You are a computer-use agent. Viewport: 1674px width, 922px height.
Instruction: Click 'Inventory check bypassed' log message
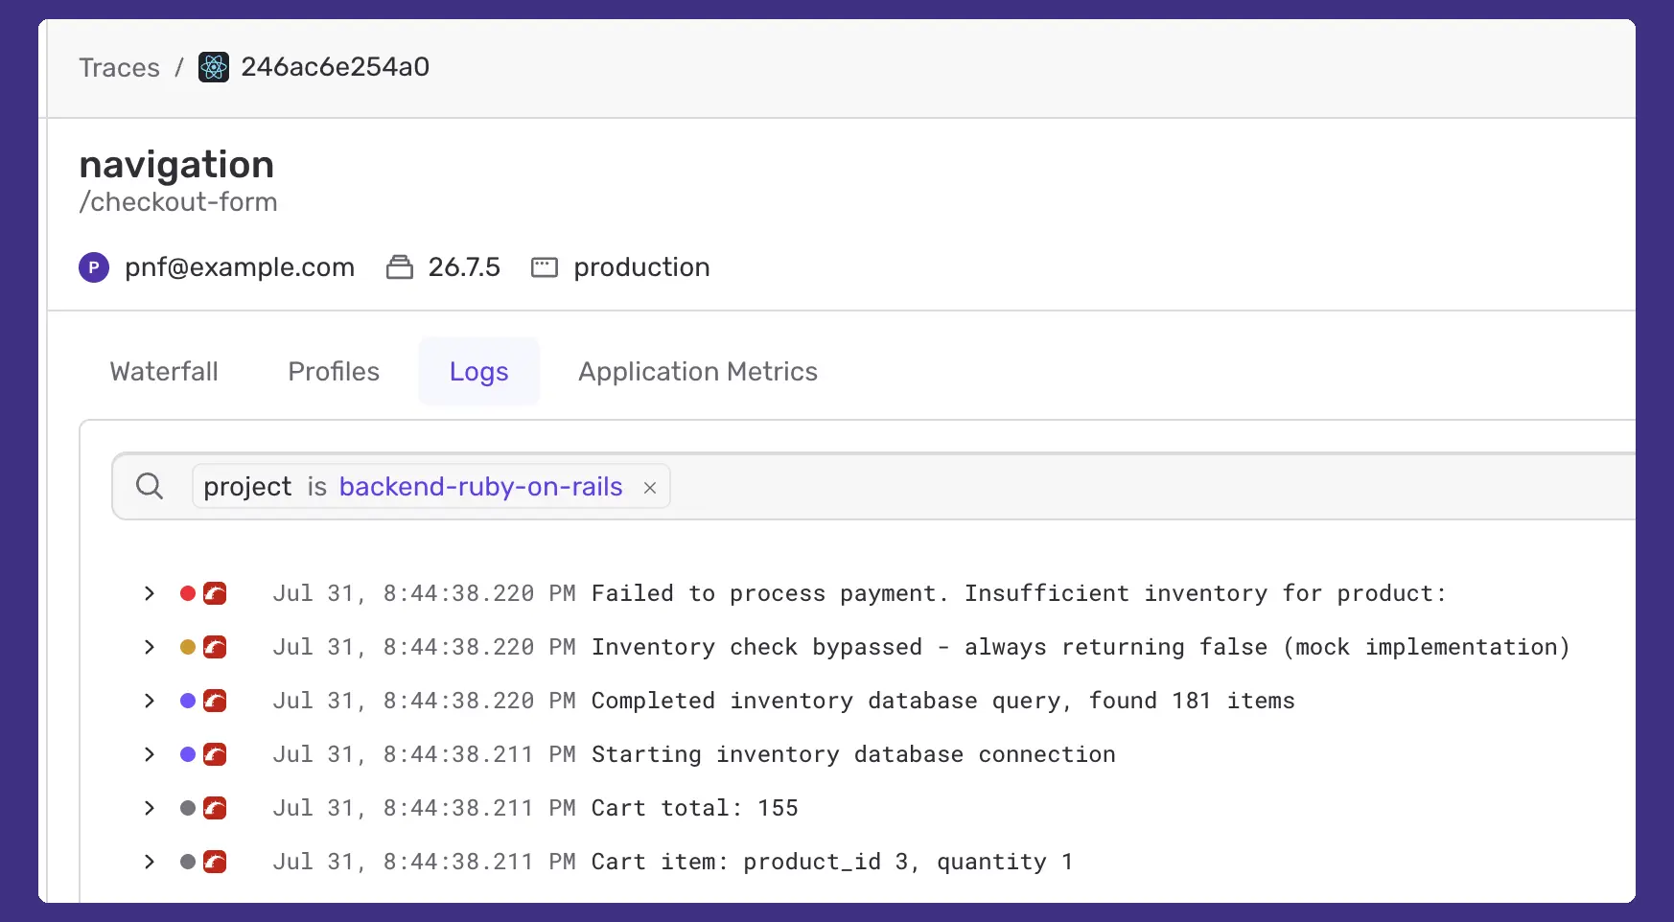[1081, 647]
